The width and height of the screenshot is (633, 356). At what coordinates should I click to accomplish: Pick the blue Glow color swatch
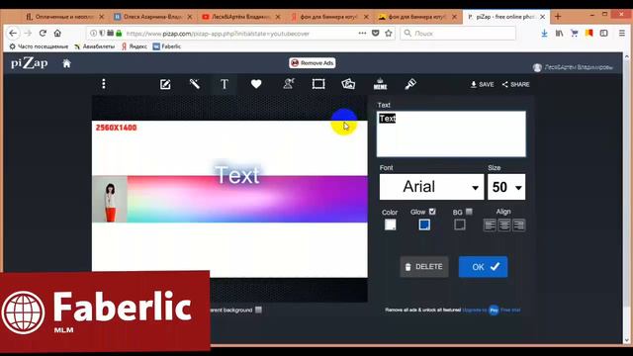(424, 224)
